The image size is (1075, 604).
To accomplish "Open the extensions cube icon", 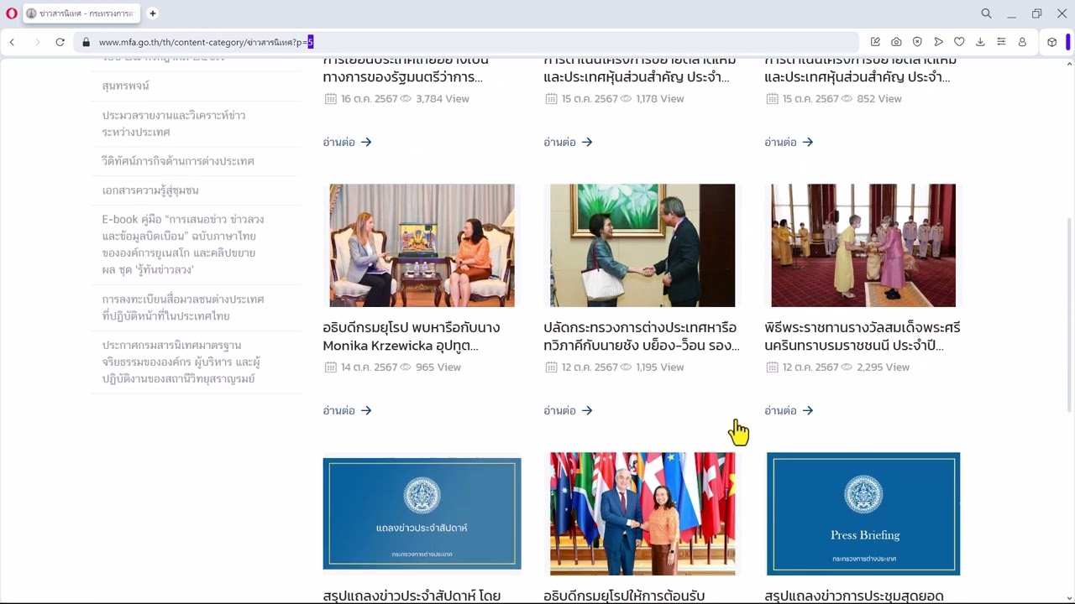I will (1051, 42).
